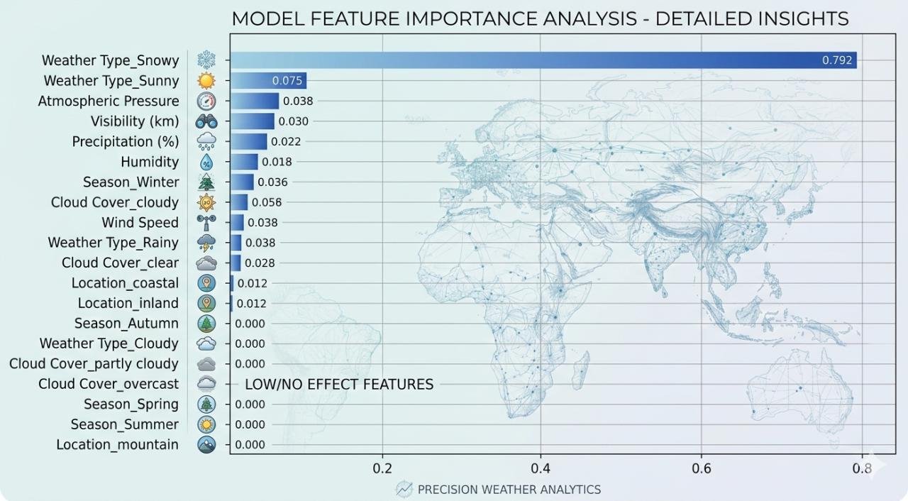908x501 pixels.
Task: Click the LOW/NO EFFECT FEATURES annotation
Action: click(338, 384)
